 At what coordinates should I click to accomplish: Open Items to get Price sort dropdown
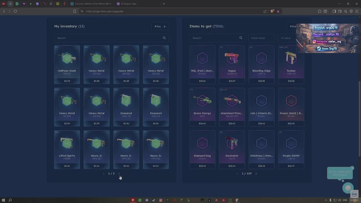tap(295, 26)
